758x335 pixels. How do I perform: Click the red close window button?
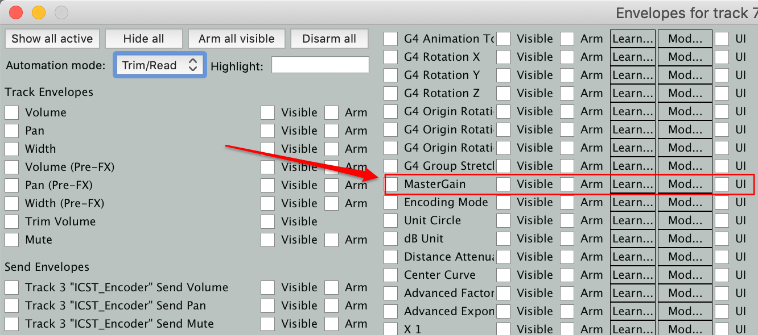(16, 12)
